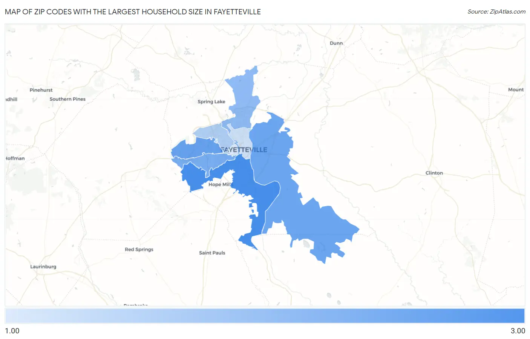Image resolution: width=530 pixels, height=339 pixels.
Task: Click the Mount label at the map's right edge
Action: pos(516,89)
